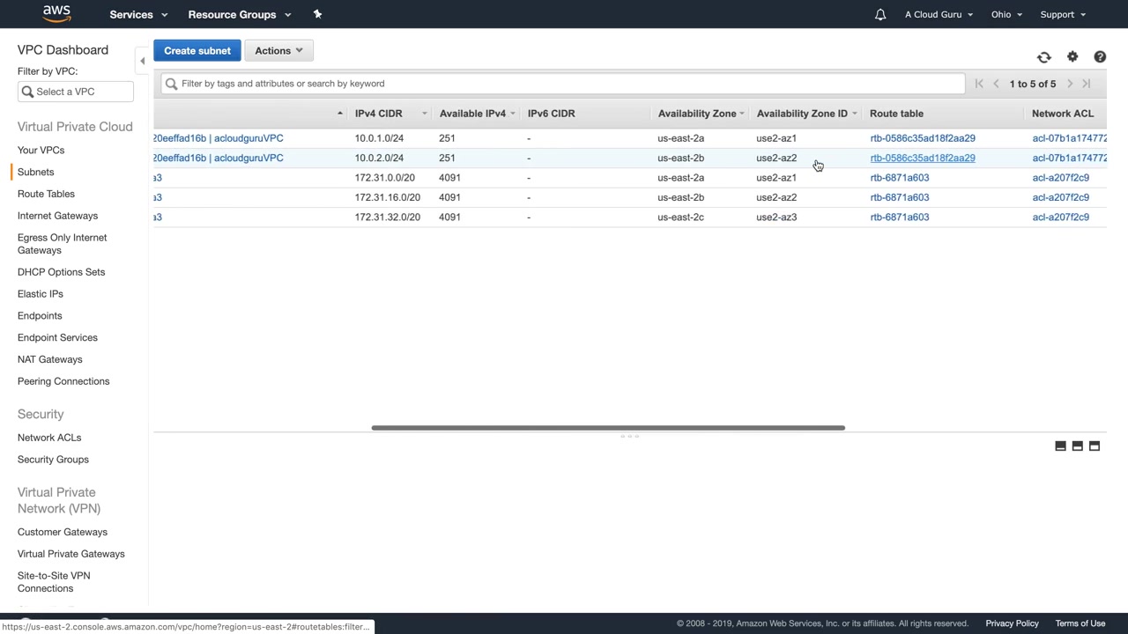Open the Ohio region selector
1128x634 pixels.
(x=1006, y=14)
